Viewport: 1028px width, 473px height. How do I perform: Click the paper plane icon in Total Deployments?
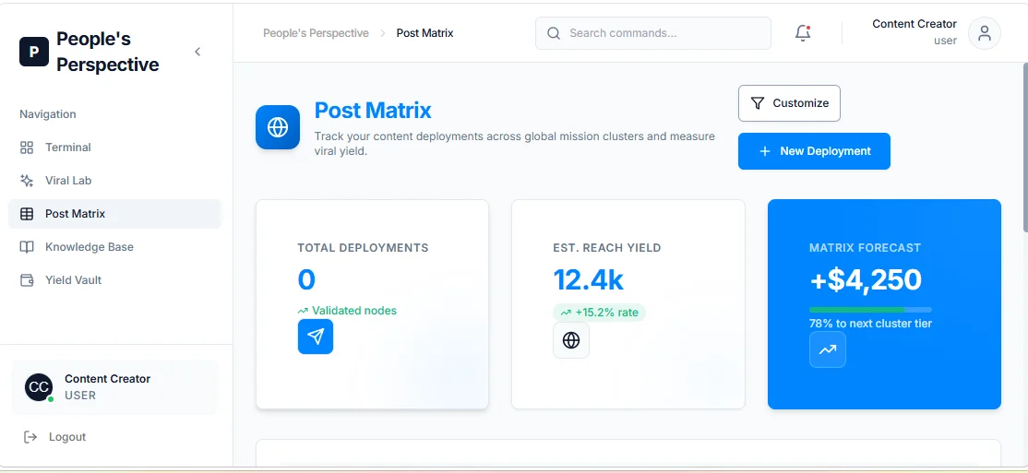pos(316,337)
